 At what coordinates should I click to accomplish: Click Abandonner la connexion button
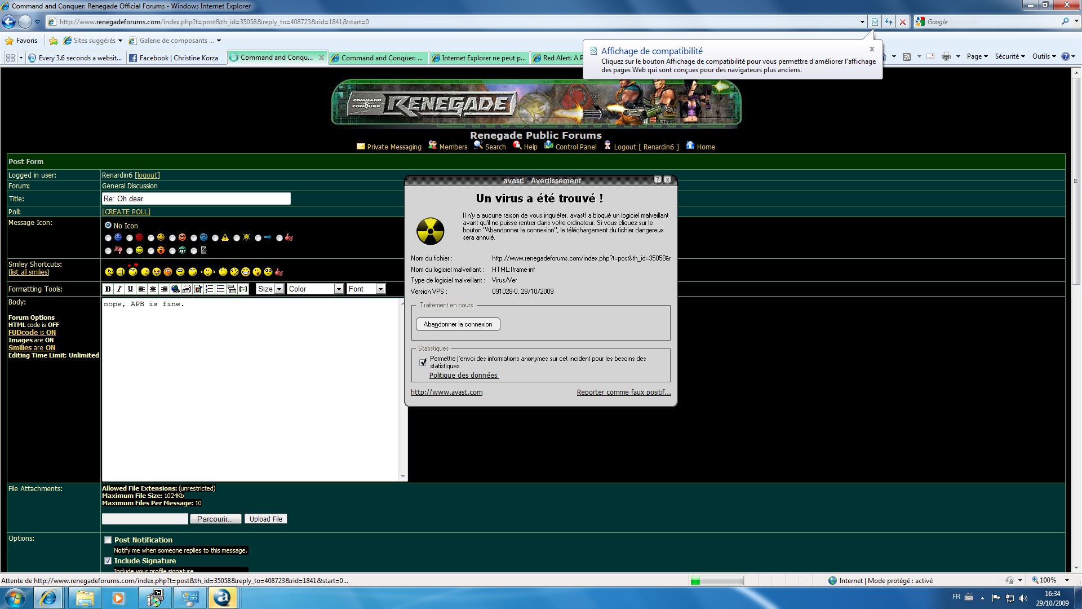tap(457, 324)
